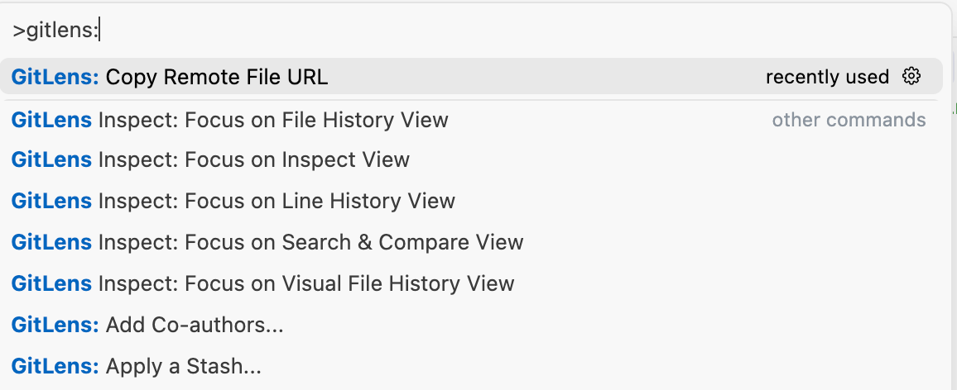This screenshot has width=957, height=390.
Task: Click blue GitLens prefix on File History View row
Action: point(51,120)
